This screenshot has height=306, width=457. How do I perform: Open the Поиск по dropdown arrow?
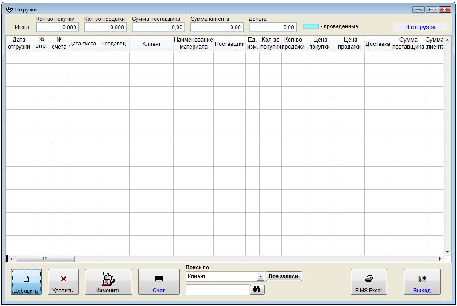[x=260, y=276]
